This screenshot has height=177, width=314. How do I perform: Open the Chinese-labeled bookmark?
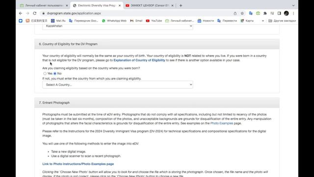tap(36, 21)
